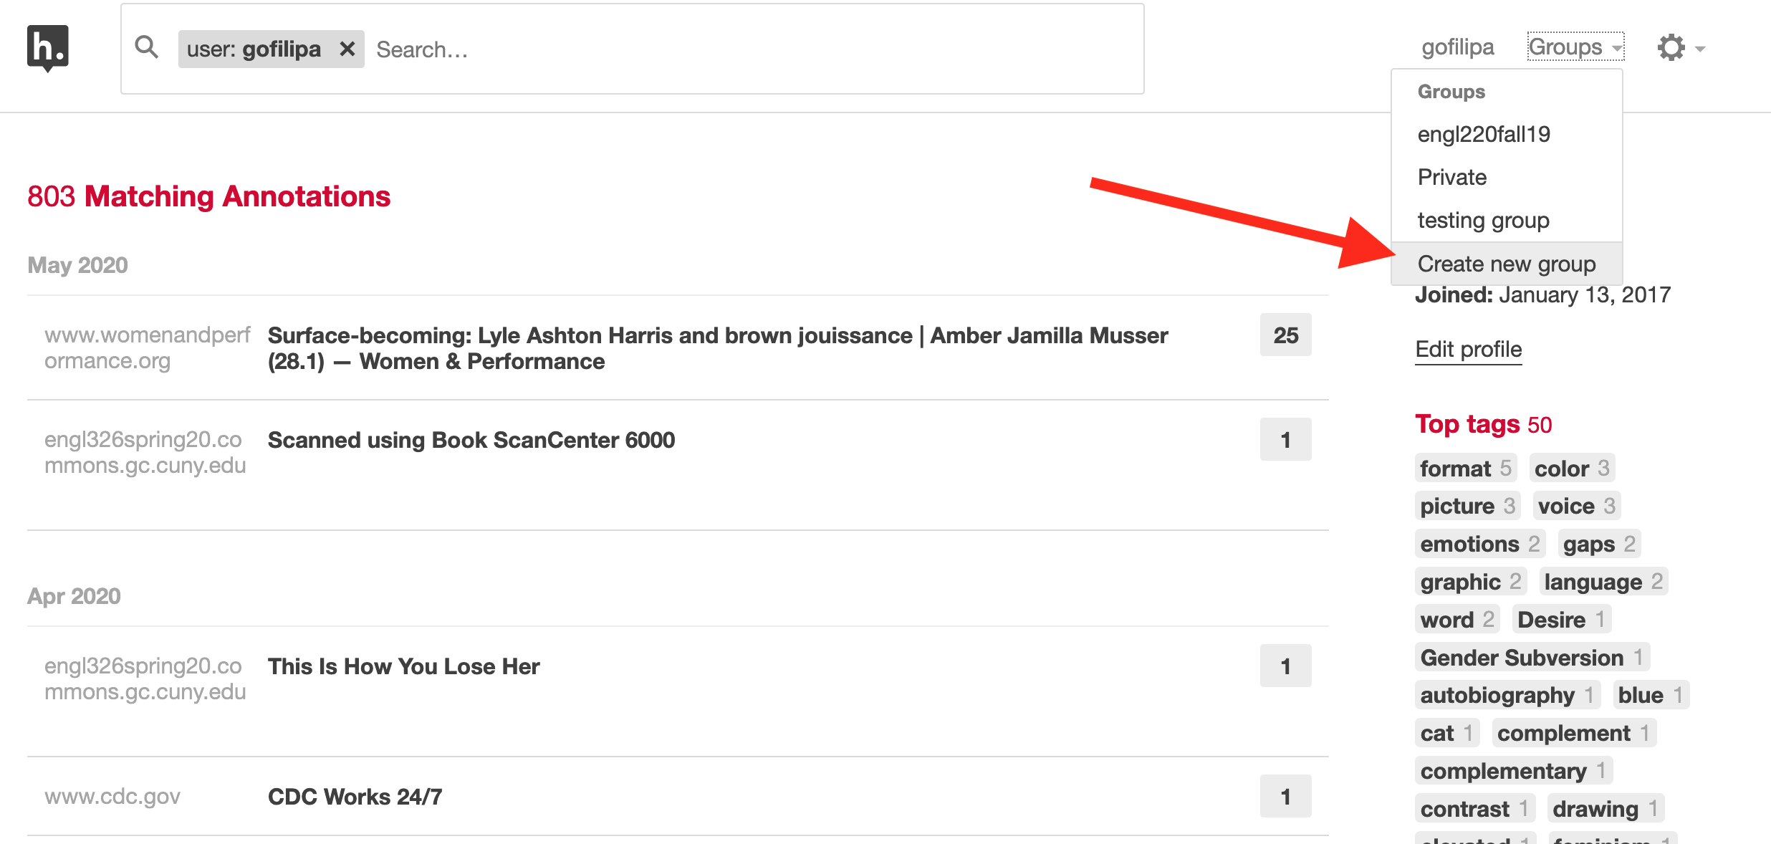Screen dimensions: 1771x844
Task: Open the settings gear menu
Action: click(1671, 48)
